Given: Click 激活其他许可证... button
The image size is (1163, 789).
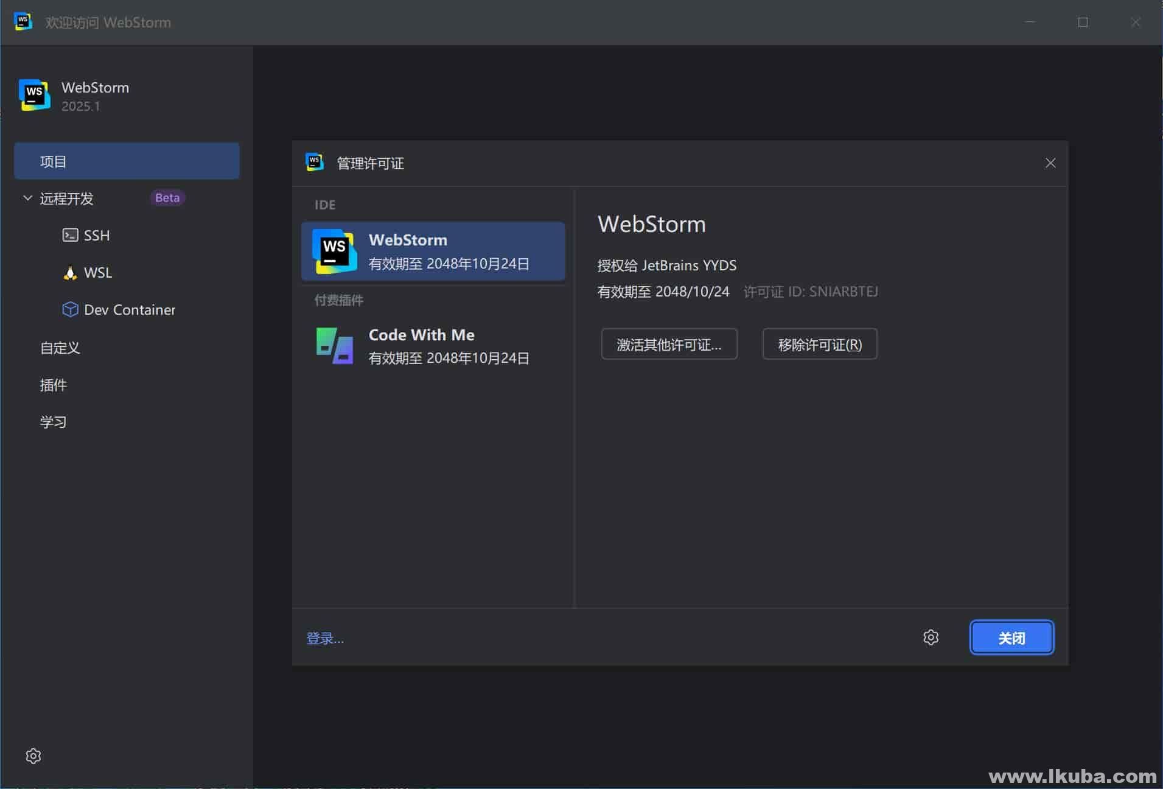Looking at the screenshot, I should tap(669, 345).
